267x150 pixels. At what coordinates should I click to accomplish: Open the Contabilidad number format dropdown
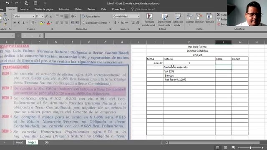click(x=138, y=16)
